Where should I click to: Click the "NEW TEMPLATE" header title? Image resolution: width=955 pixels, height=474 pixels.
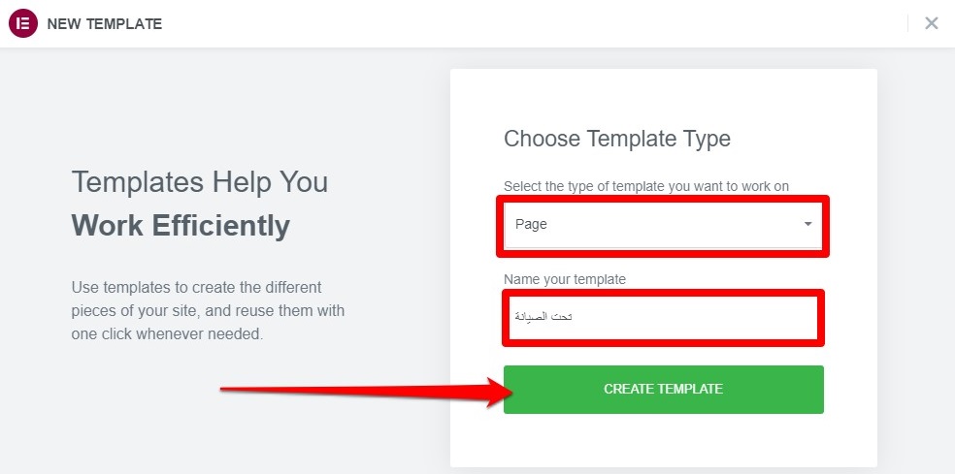105,23
